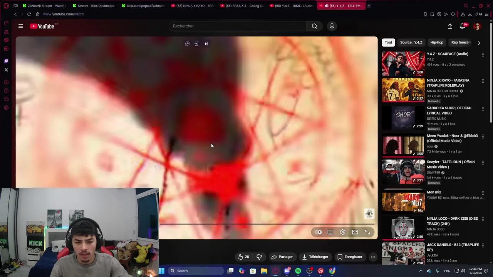493x277 pixels.
Task: Run search with the magnifier button
Action: click(314, 26)
